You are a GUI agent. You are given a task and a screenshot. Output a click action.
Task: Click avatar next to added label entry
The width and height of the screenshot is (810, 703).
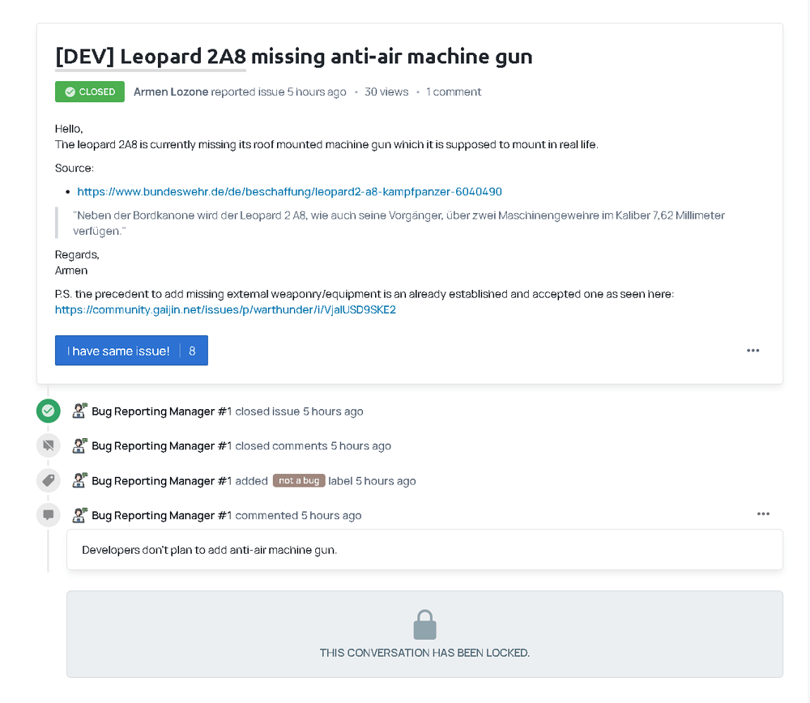coord(79,480)
